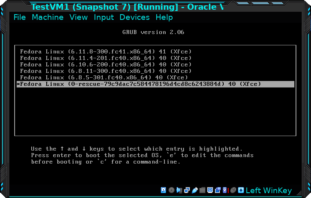Click the recording/screen capture status icon
Viewport: 311px width, 198px height.
tap(218, 190)
